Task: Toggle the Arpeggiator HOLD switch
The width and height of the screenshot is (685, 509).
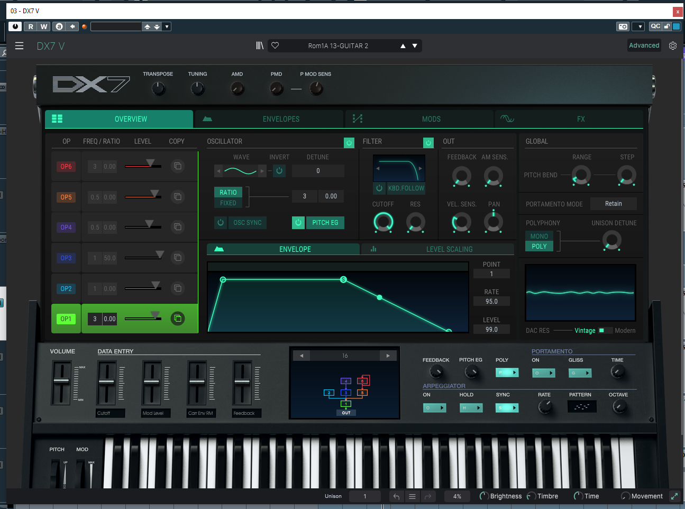Action: click(x=471, y=408)
